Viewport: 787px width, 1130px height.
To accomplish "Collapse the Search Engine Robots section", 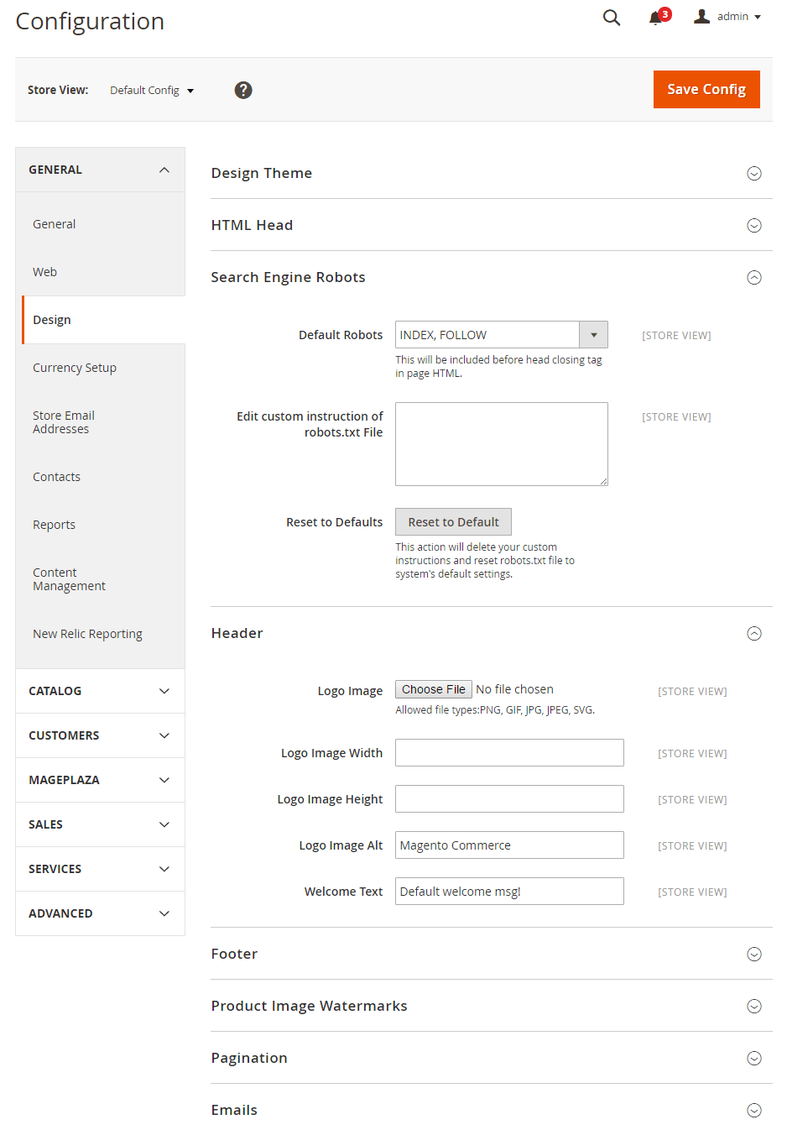I will 753,277.
